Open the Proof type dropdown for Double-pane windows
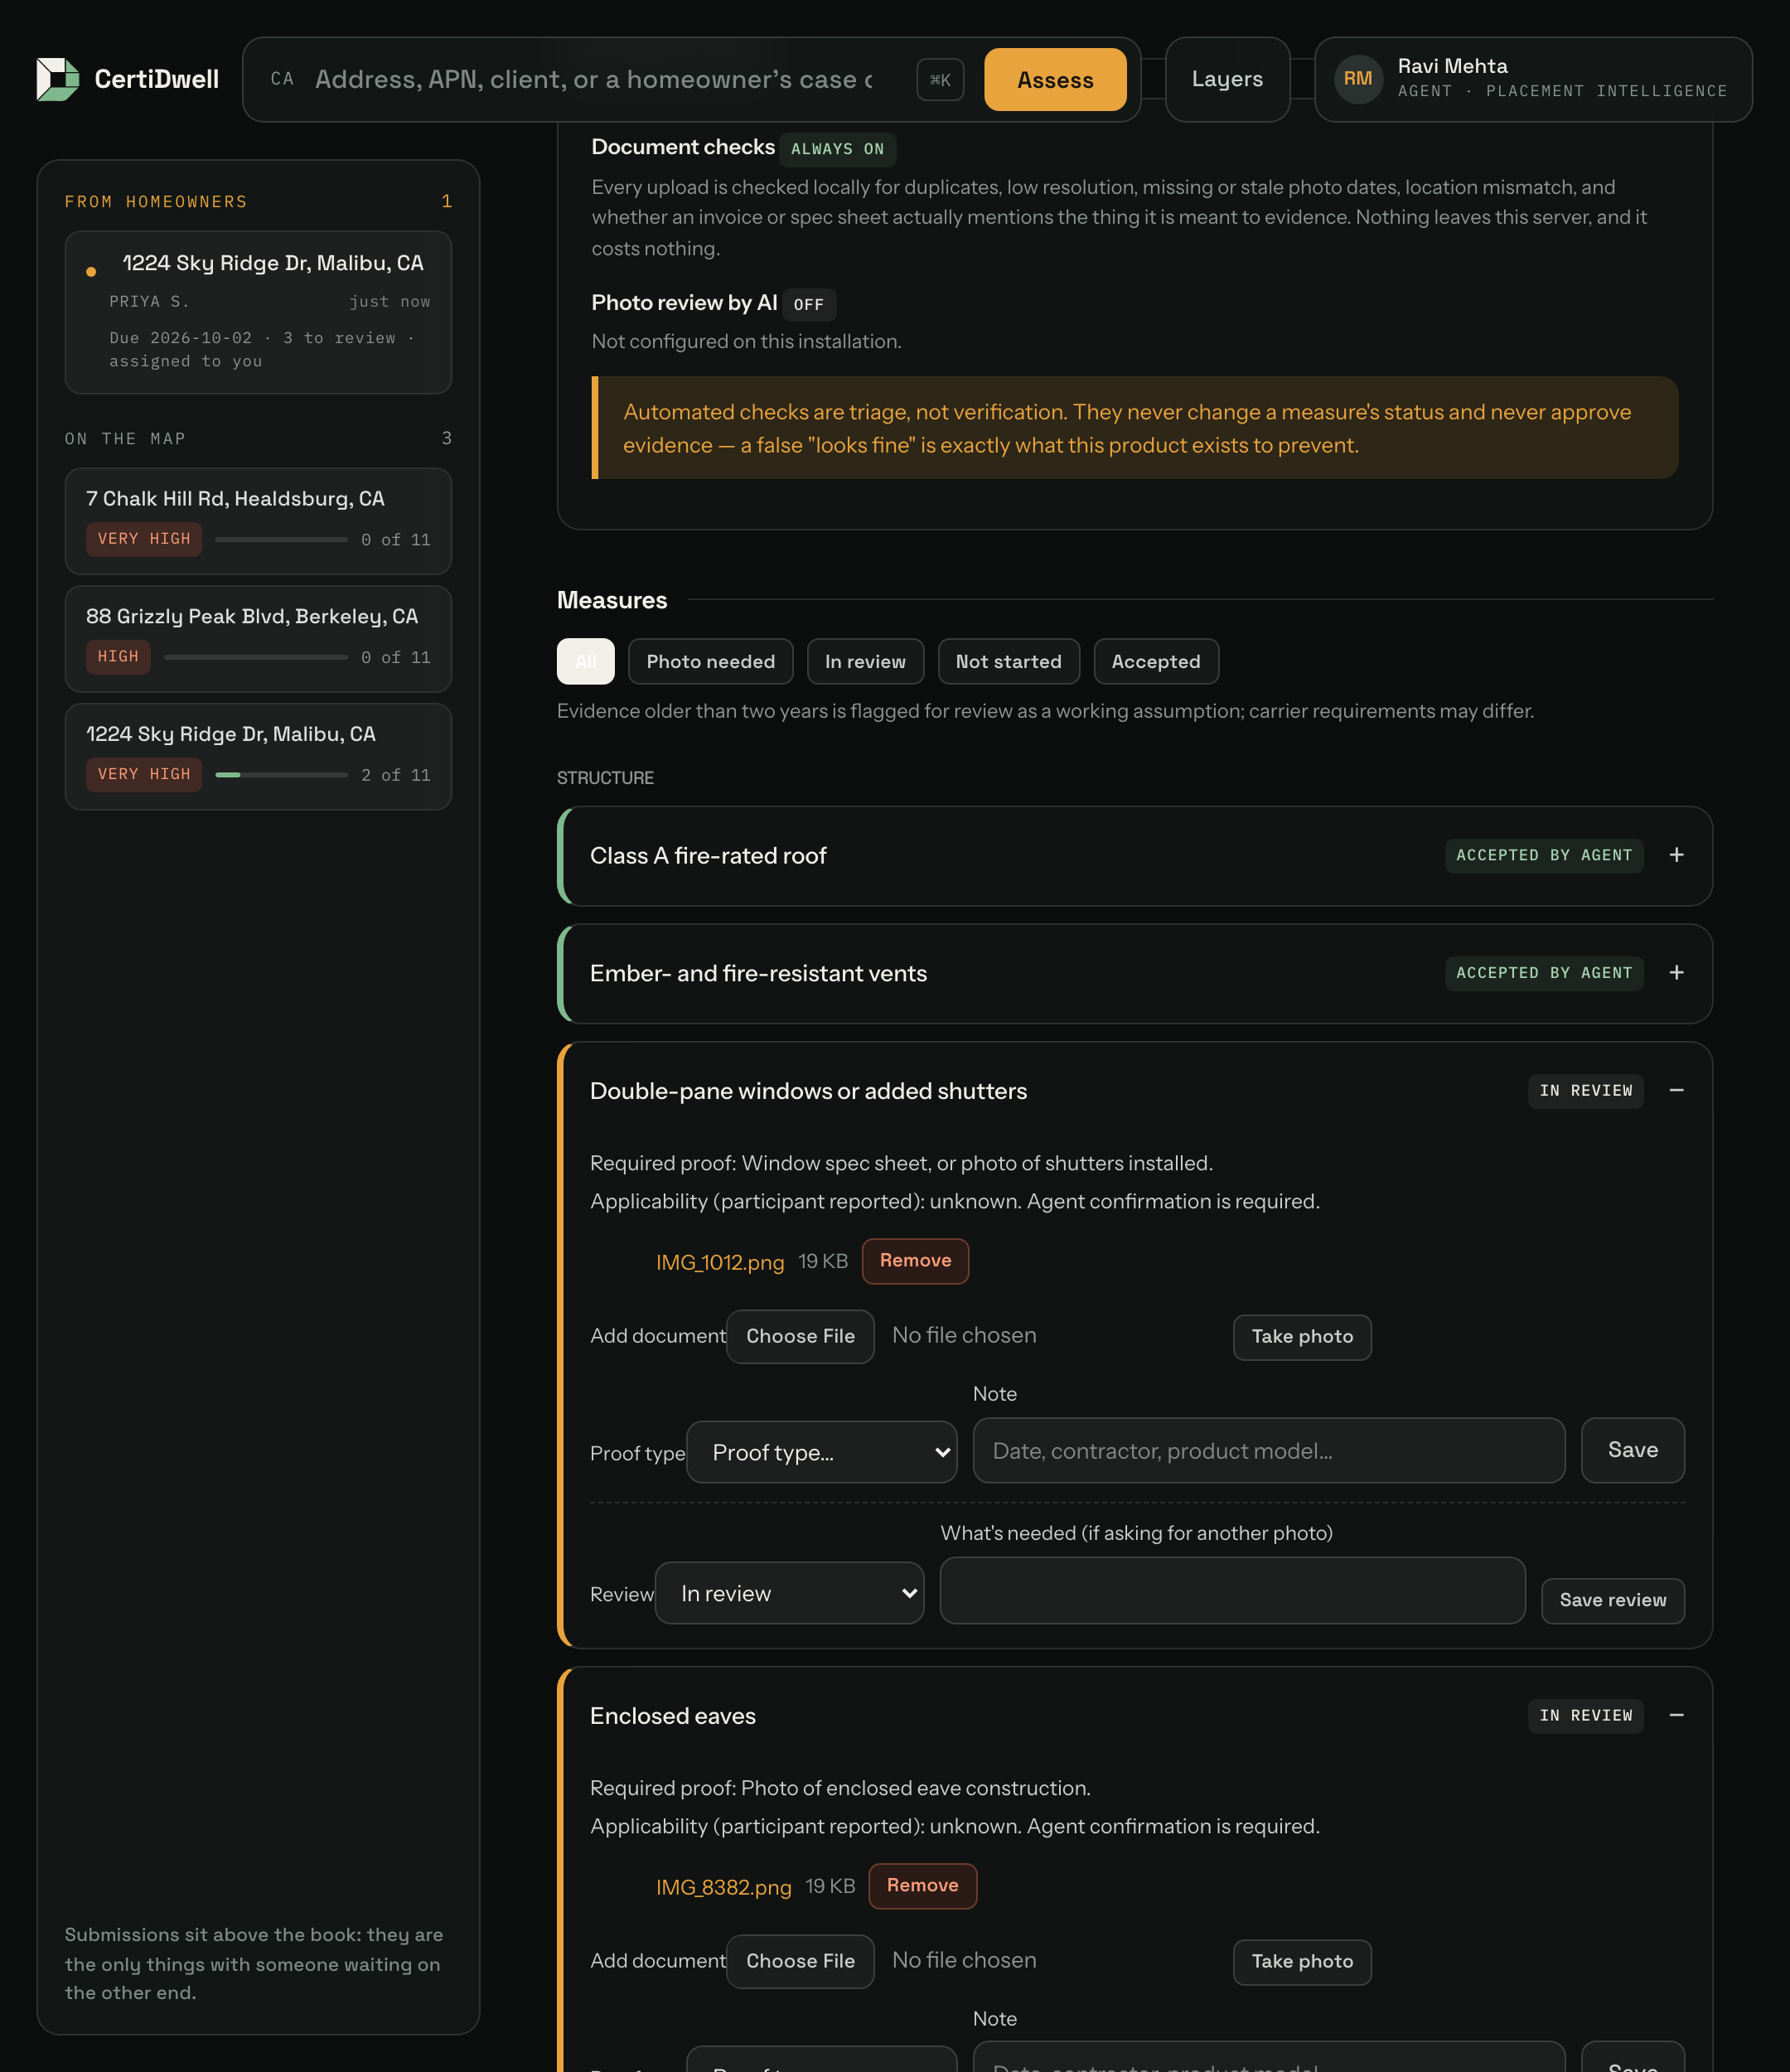The image size is (1790, 2072). (821, 1452)
